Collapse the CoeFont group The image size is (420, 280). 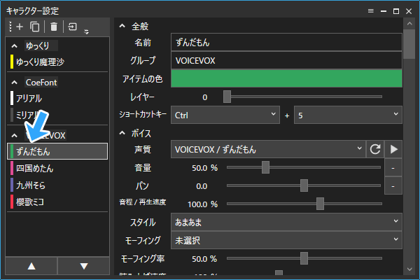pyautogui.click(x=15, y=83)
